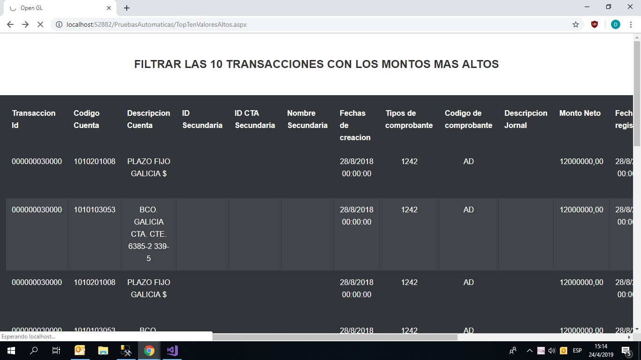Click the ID CTA Secundaria column header
Viewport: 641px width, 360px height.
click(x=255, y=119)
